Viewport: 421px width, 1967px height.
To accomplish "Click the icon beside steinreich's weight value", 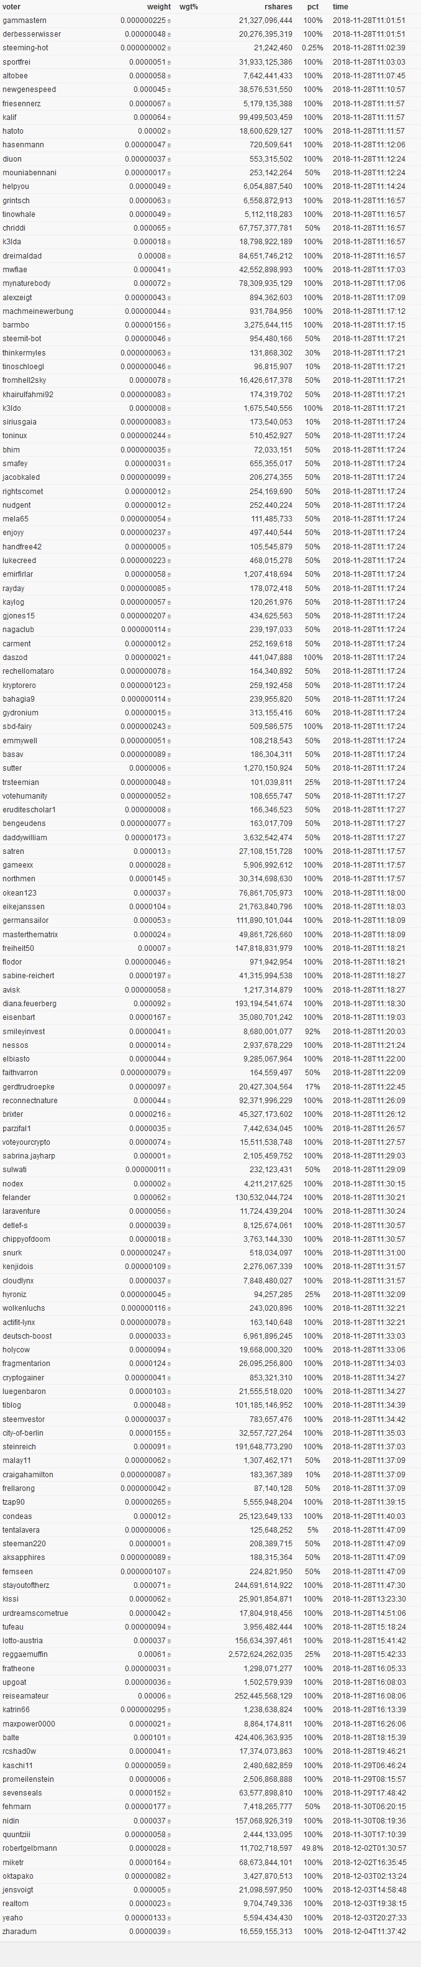I will click(168, 1446).
